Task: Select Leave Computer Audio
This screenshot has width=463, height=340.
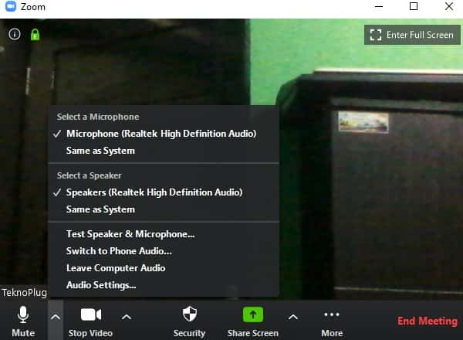Action: click(x=164, y=268)
